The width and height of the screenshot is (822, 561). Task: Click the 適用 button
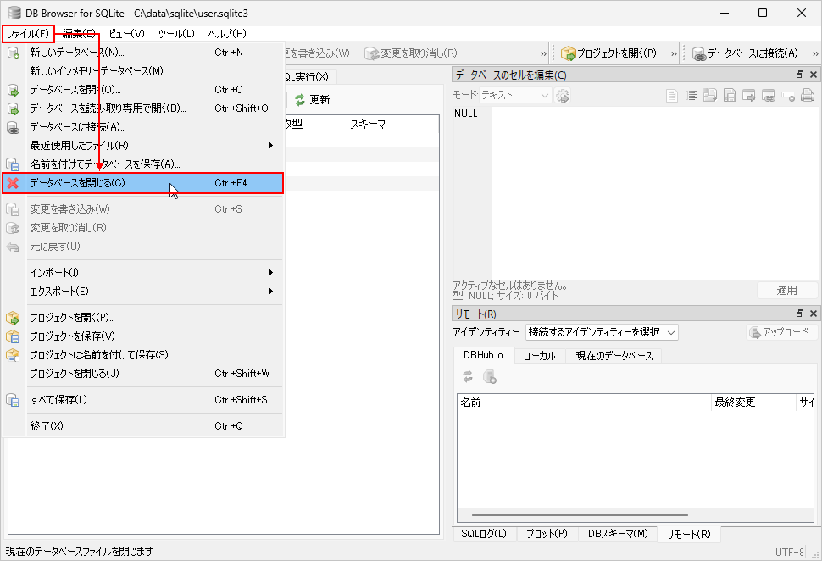(x=787, y=291)
